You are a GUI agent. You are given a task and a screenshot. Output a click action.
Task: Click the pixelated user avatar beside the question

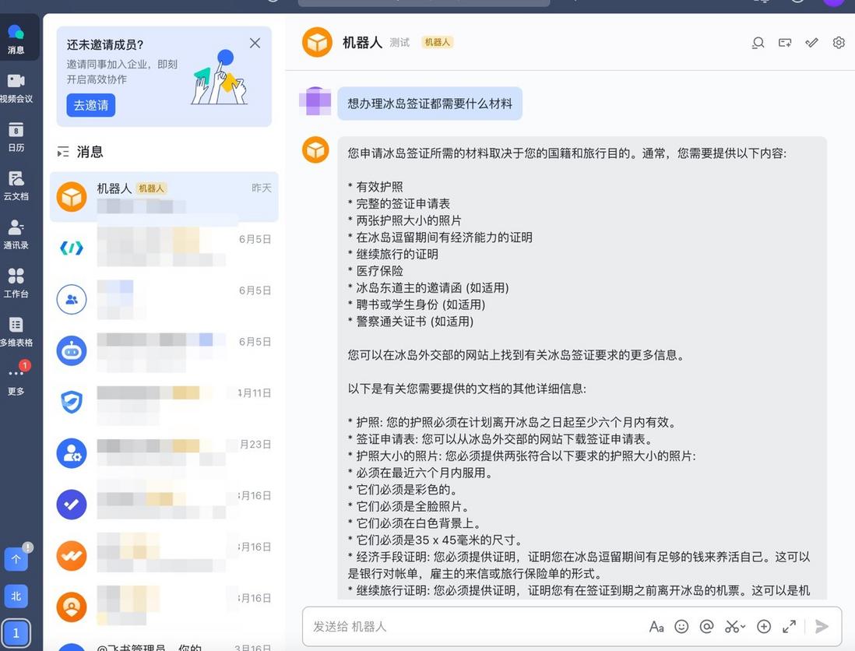tap(315, 101)
